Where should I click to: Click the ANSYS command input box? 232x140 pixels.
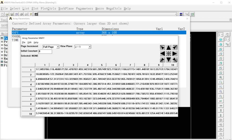[x=106, y=14]
